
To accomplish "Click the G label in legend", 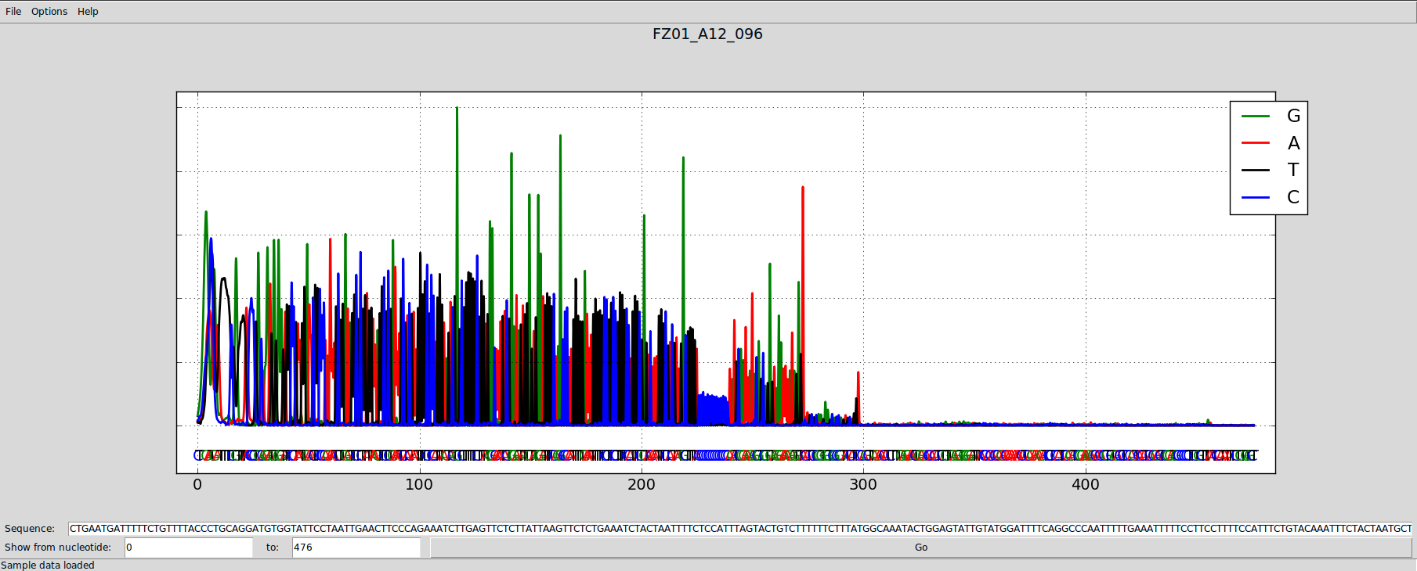I will point(1293,116).
